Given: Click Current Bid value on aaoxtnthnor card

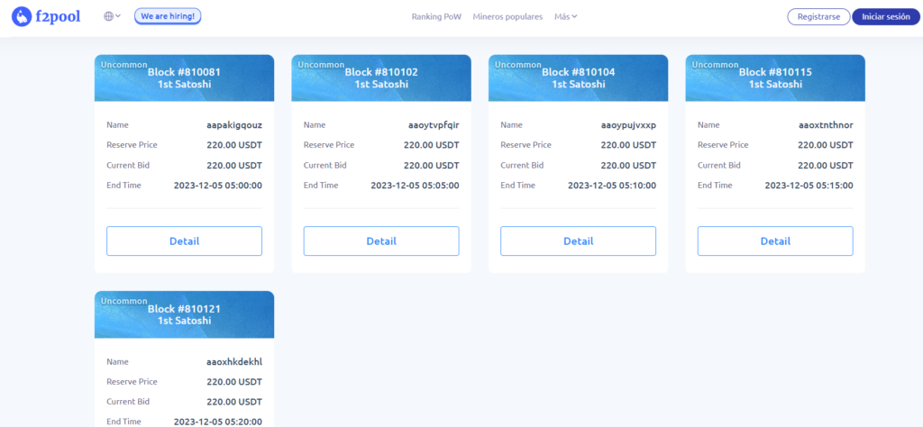Looking at the screenshot, I should coord(826,165).
